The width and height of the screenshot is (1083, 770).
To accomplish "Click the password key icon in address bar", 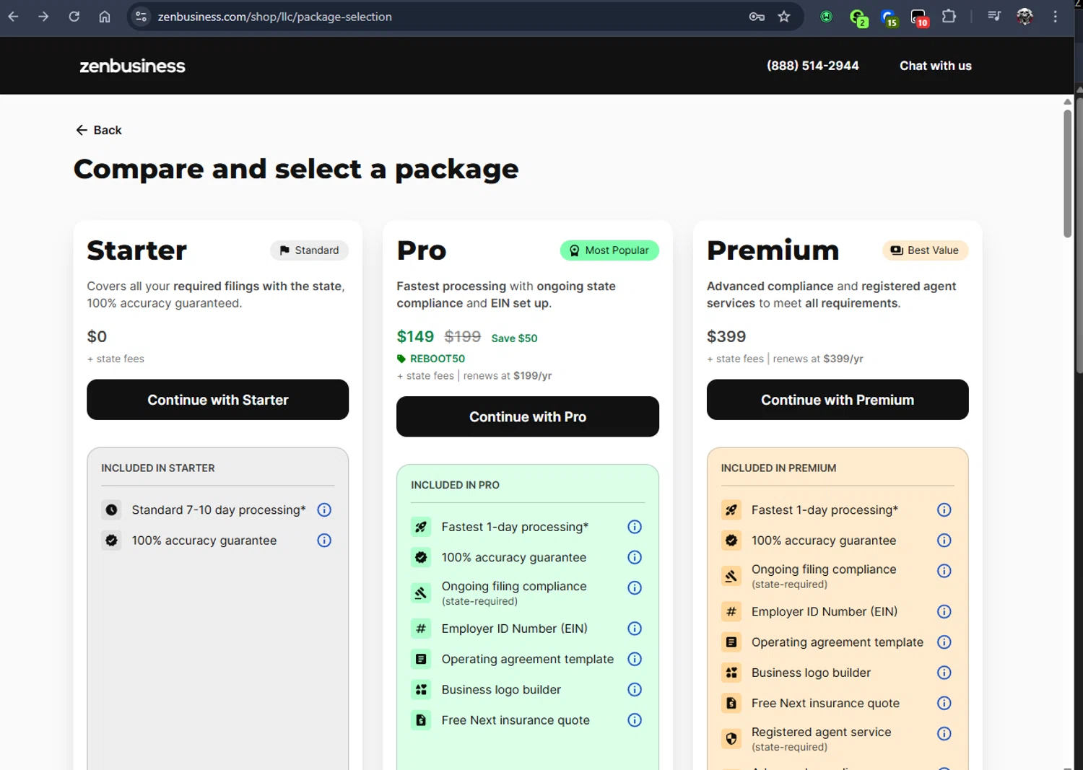I will point(757,17).
